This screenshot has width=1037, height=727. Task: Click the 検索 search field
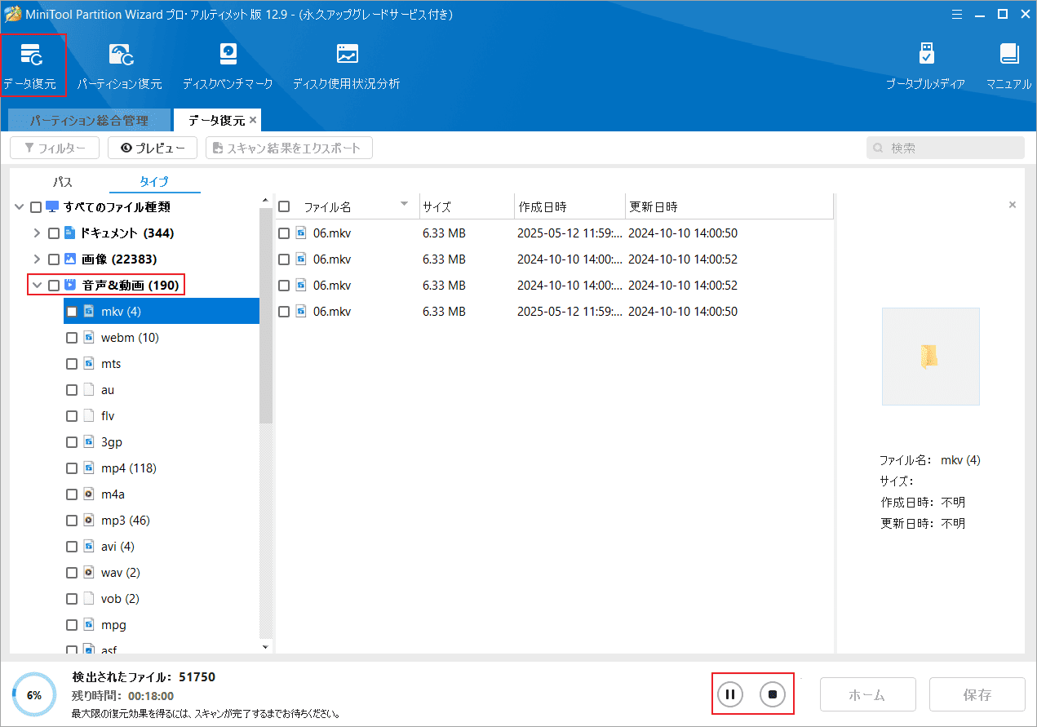(x=945, y=148)
